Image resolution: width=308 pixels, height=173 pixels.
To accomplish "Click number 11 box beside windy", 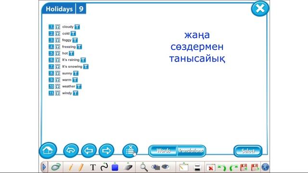I will [51, 93].
